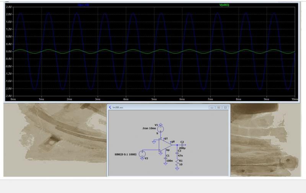Click the 200µ value of capacitor C2
Viewport: 306px width, 193px height.
point(182,148)
